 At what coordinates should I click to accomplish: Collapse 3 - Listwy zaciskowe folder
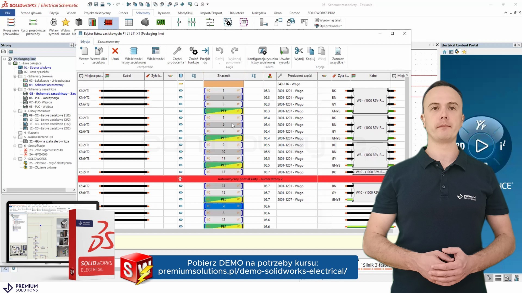tap(15, 111)
